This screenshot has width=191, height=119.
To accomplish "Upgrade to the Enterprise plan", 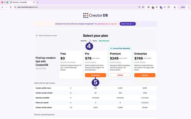I will 145,75.
